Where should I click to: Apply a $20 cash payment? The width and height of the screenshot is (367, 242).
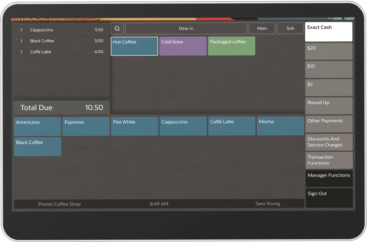coord(328,51)
